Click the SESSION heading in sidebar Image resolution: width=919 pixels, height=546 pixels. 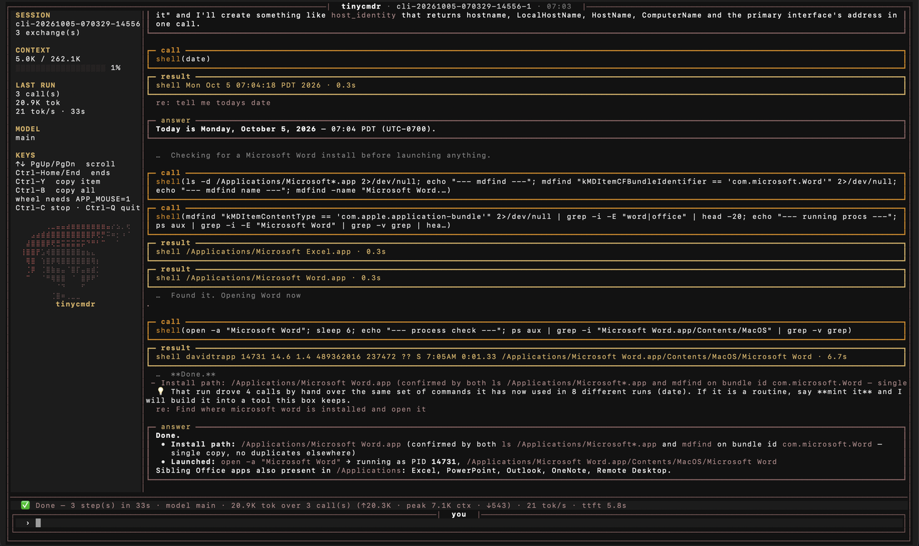(x=33, y=15)
